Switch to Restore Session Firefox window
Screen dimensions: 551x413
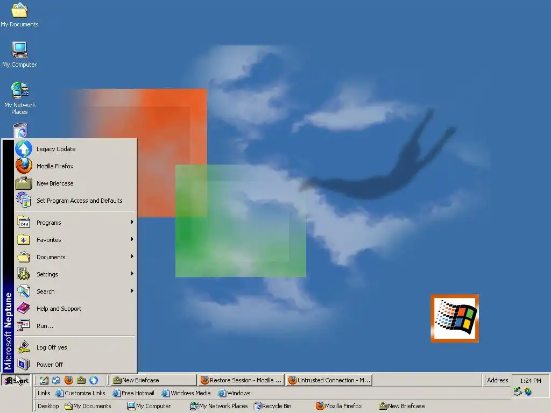(241, 380)
